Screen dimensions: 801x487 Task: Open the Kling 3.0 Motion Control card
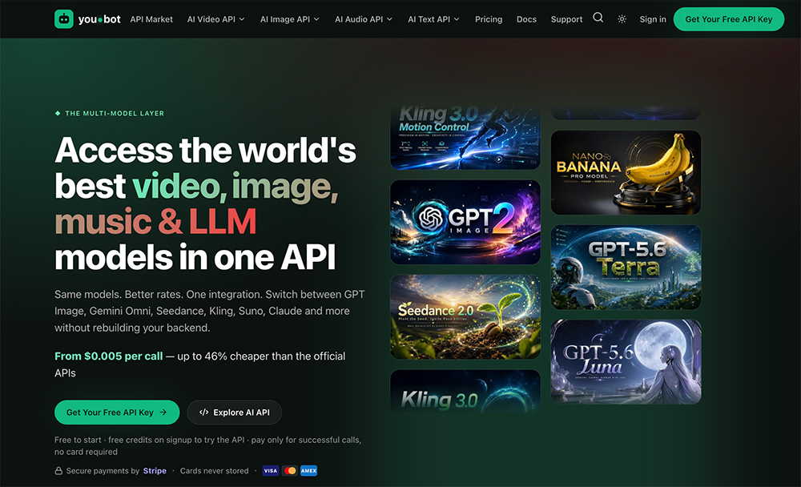(x=465, y=138)
